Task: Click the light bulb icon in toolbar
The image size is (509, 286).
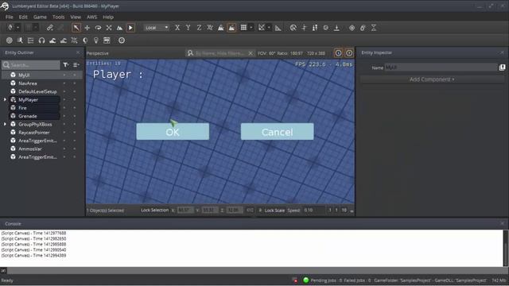Action: (x=95, y=41)
